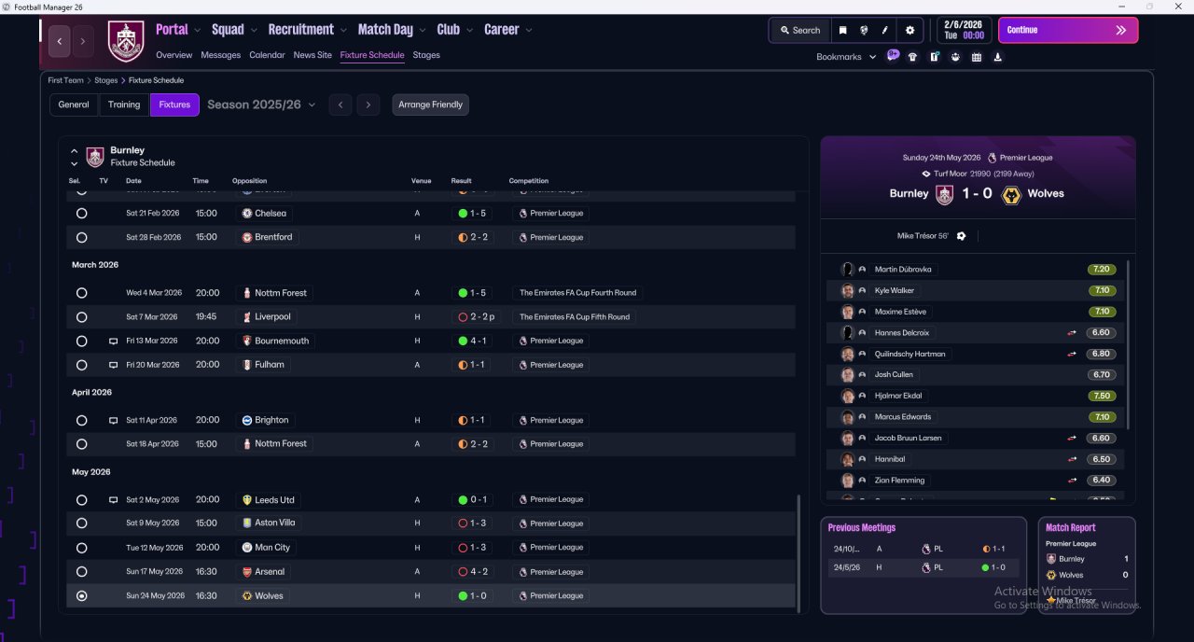Click the shirt icon in bookmarks bar
Image resolution: width=1194 pixels, height=642 pixels.
[912, 57]
